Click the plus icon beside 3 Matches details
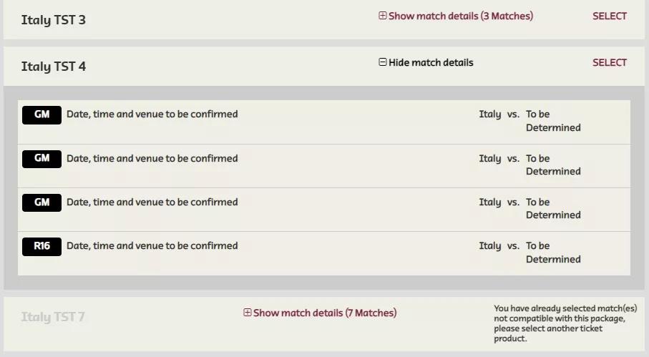This screenshot has height=357, width=649. click(x=382, y=16)
